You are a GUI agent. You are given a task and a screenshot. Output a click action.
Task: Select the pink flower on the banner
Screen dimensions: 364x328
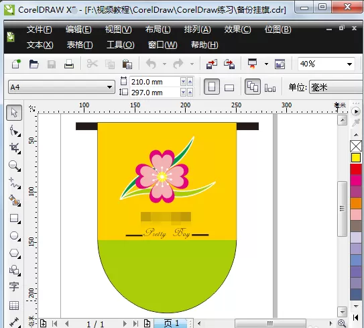[162, 176]
